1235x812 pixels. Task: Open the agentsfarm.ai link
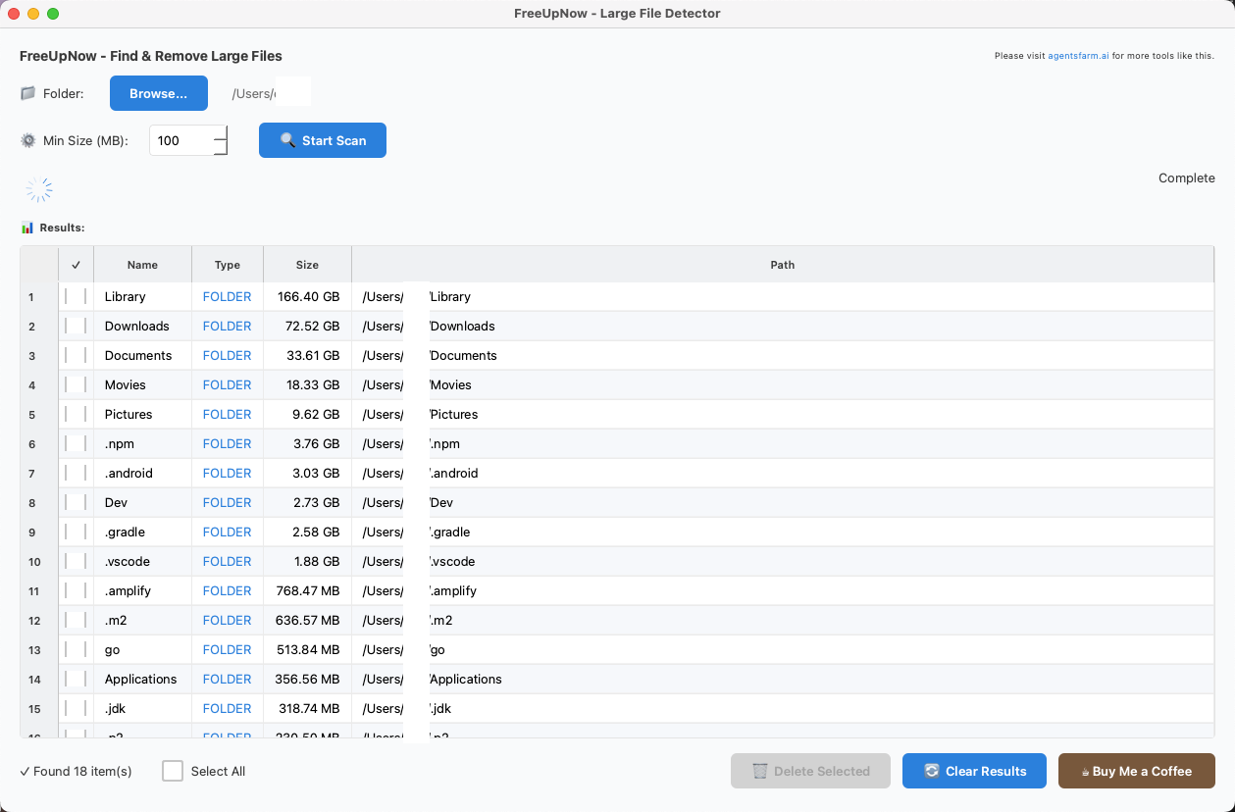coord(1078,56)
